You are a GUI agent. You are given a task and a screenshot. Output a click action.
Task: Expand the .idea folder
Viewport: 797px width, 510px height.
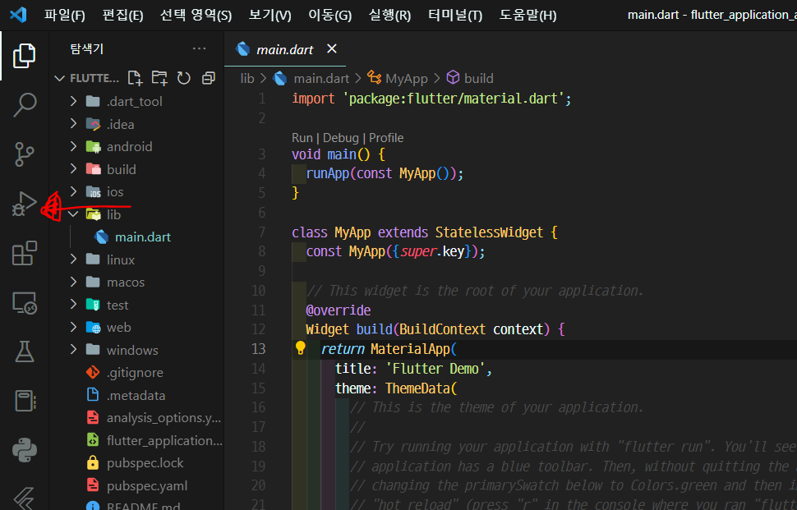73,123
